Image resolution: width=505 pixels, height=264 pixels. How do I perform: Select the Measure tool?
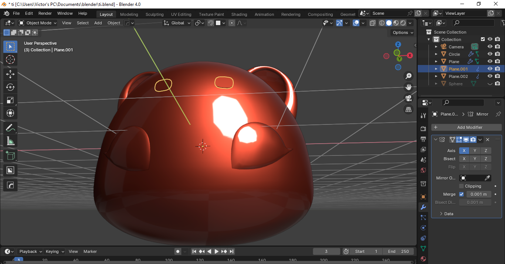(10, 141)
